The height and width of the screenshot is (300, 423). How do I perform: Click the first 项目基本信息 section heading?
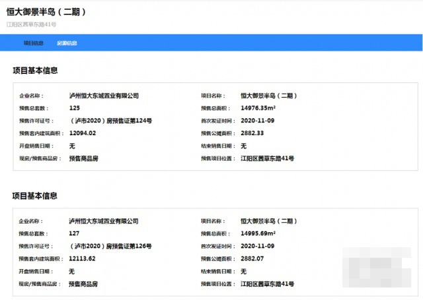click(35, 71)
